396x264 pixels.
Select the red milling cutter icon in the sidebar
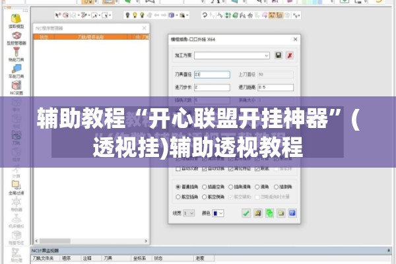(x=16, y=51)
